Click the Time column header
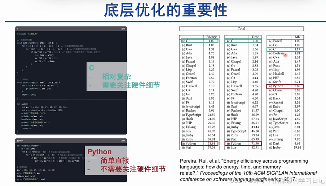This screenshot has width=326, height=186. tap(255, 37)
